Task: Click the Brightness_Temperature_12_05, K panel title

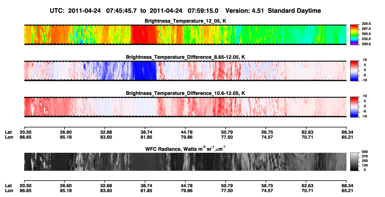Action: point(185,21)
